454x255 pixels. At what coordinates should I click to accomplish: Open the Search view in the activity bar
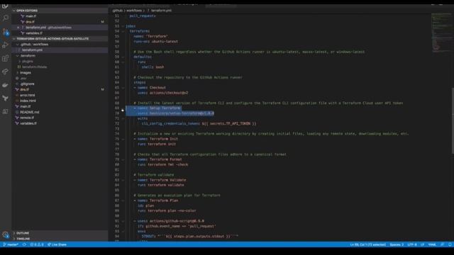6,18
